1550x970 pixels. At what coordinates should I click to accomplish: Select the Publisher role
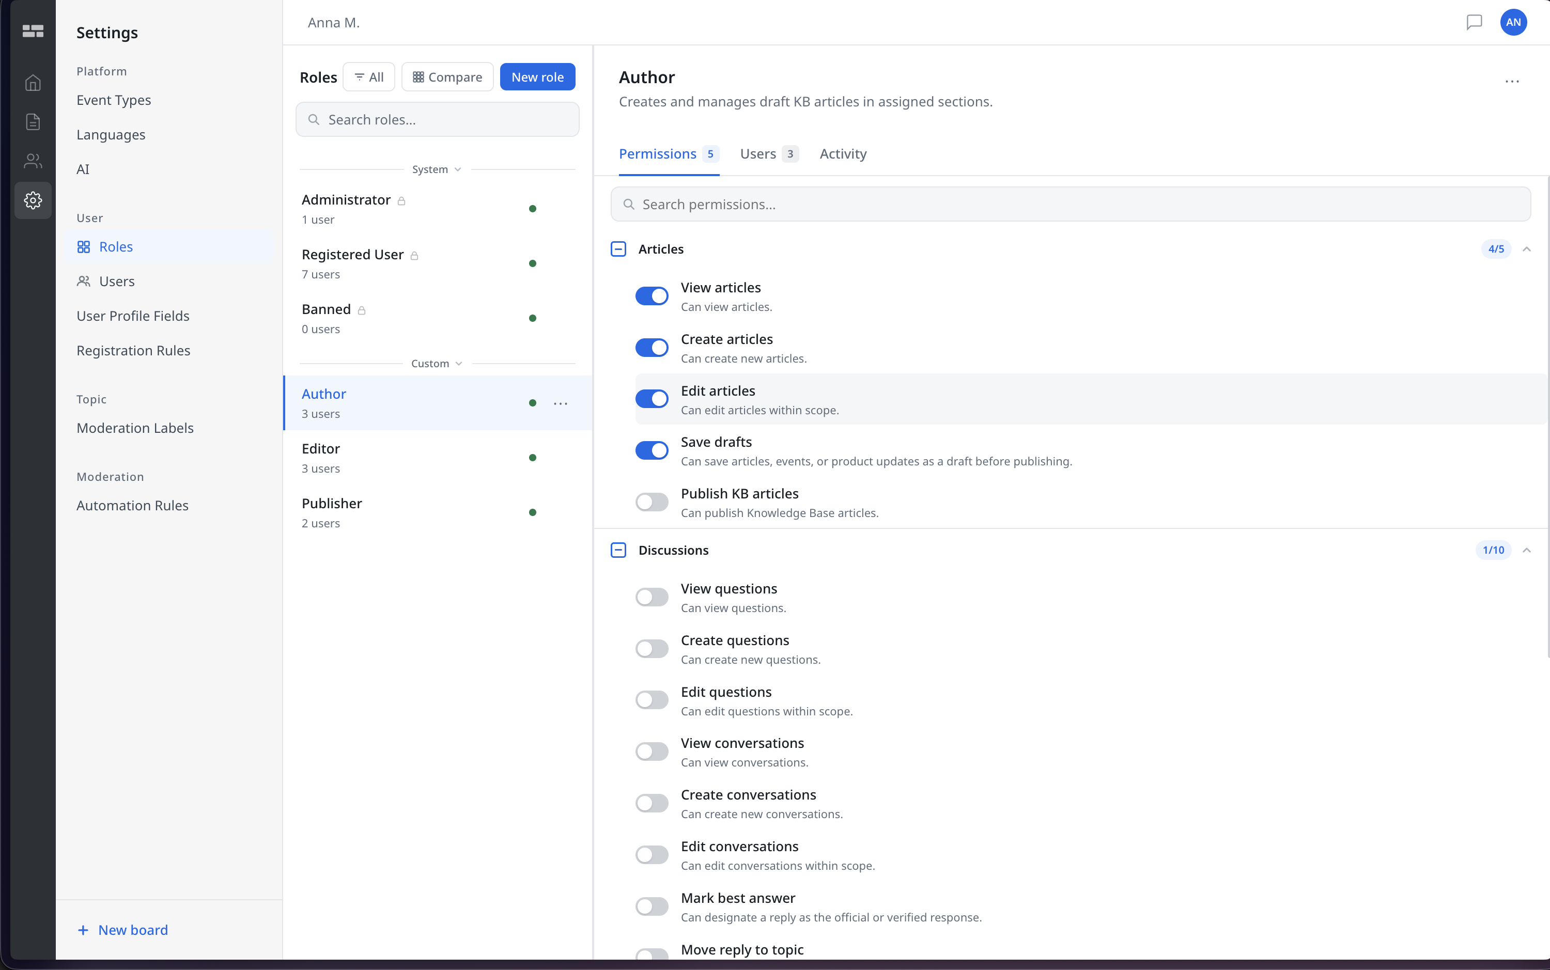(438, 512)
